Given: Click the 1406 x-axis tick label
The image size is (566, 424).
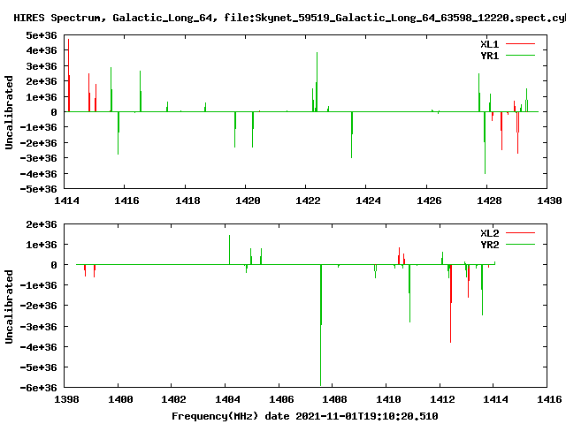Looking at the screenshot, I should click(x=281, y=399).
